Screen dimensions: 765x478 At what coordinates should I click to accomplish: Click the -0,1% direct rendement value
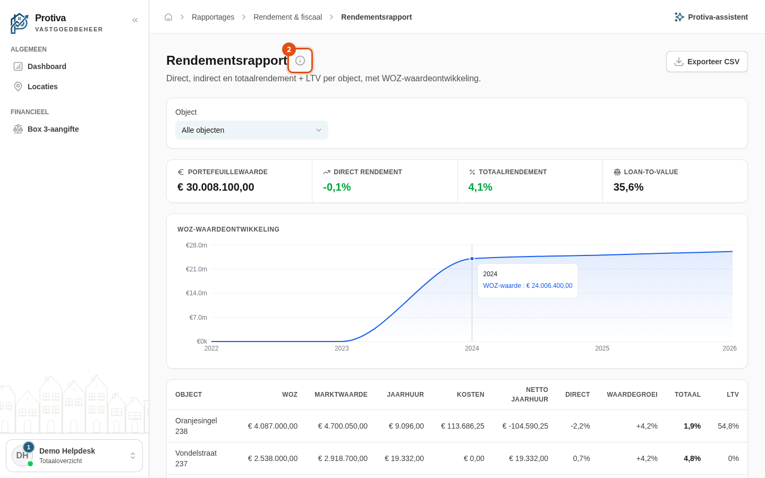337,187
